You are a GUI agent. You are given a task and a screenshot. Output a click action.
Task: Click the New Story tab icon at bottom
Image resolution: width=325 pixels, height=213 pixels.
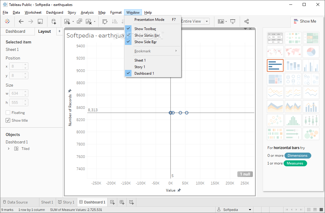click(x=131, y=202)
